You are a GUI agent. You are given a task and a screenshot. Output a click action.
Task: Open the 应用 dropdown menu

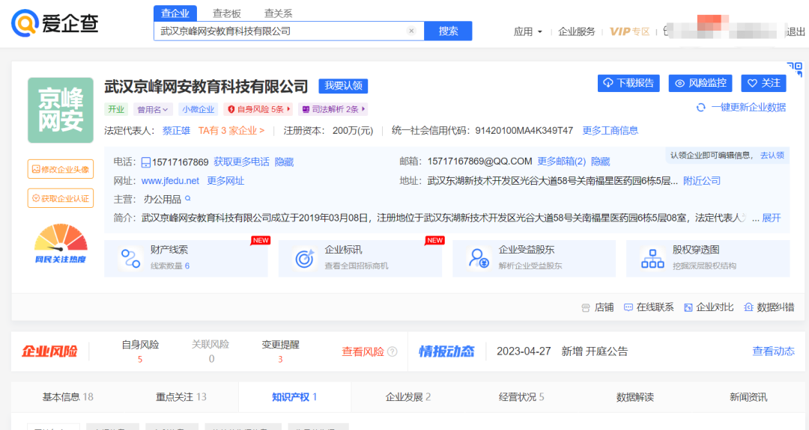click(528, 31)
